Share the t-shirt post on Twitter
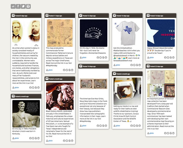Screen dimensions: 183x148 click(x=134, y=65)
